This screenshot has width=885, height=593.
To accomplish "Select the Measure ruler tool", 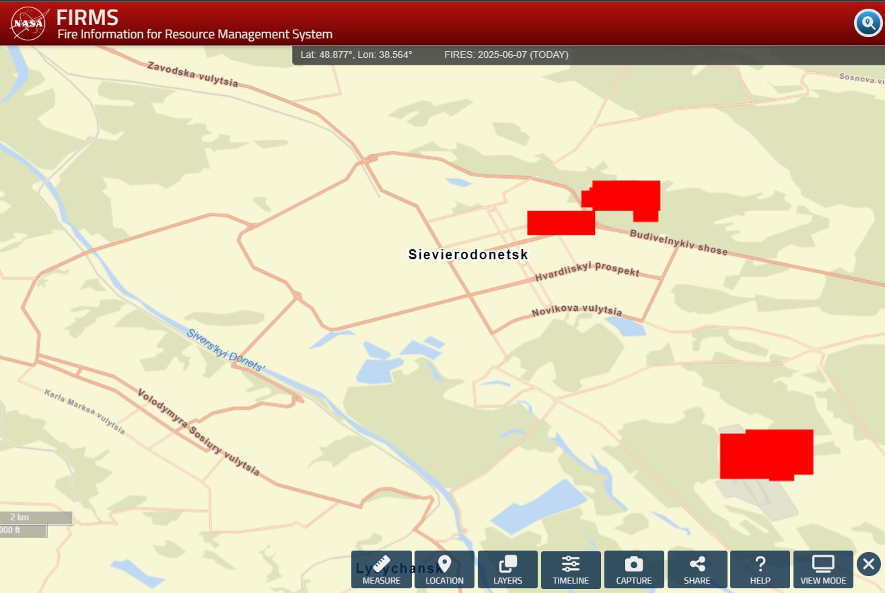I will coord(381,569).
